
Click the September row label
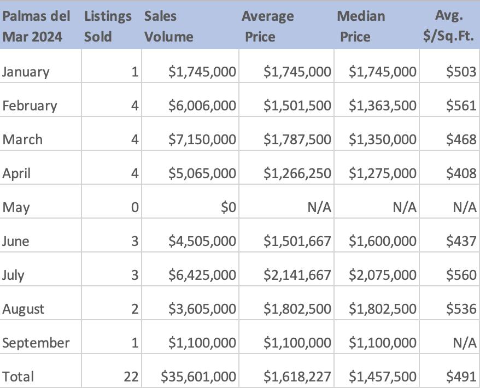36,343
